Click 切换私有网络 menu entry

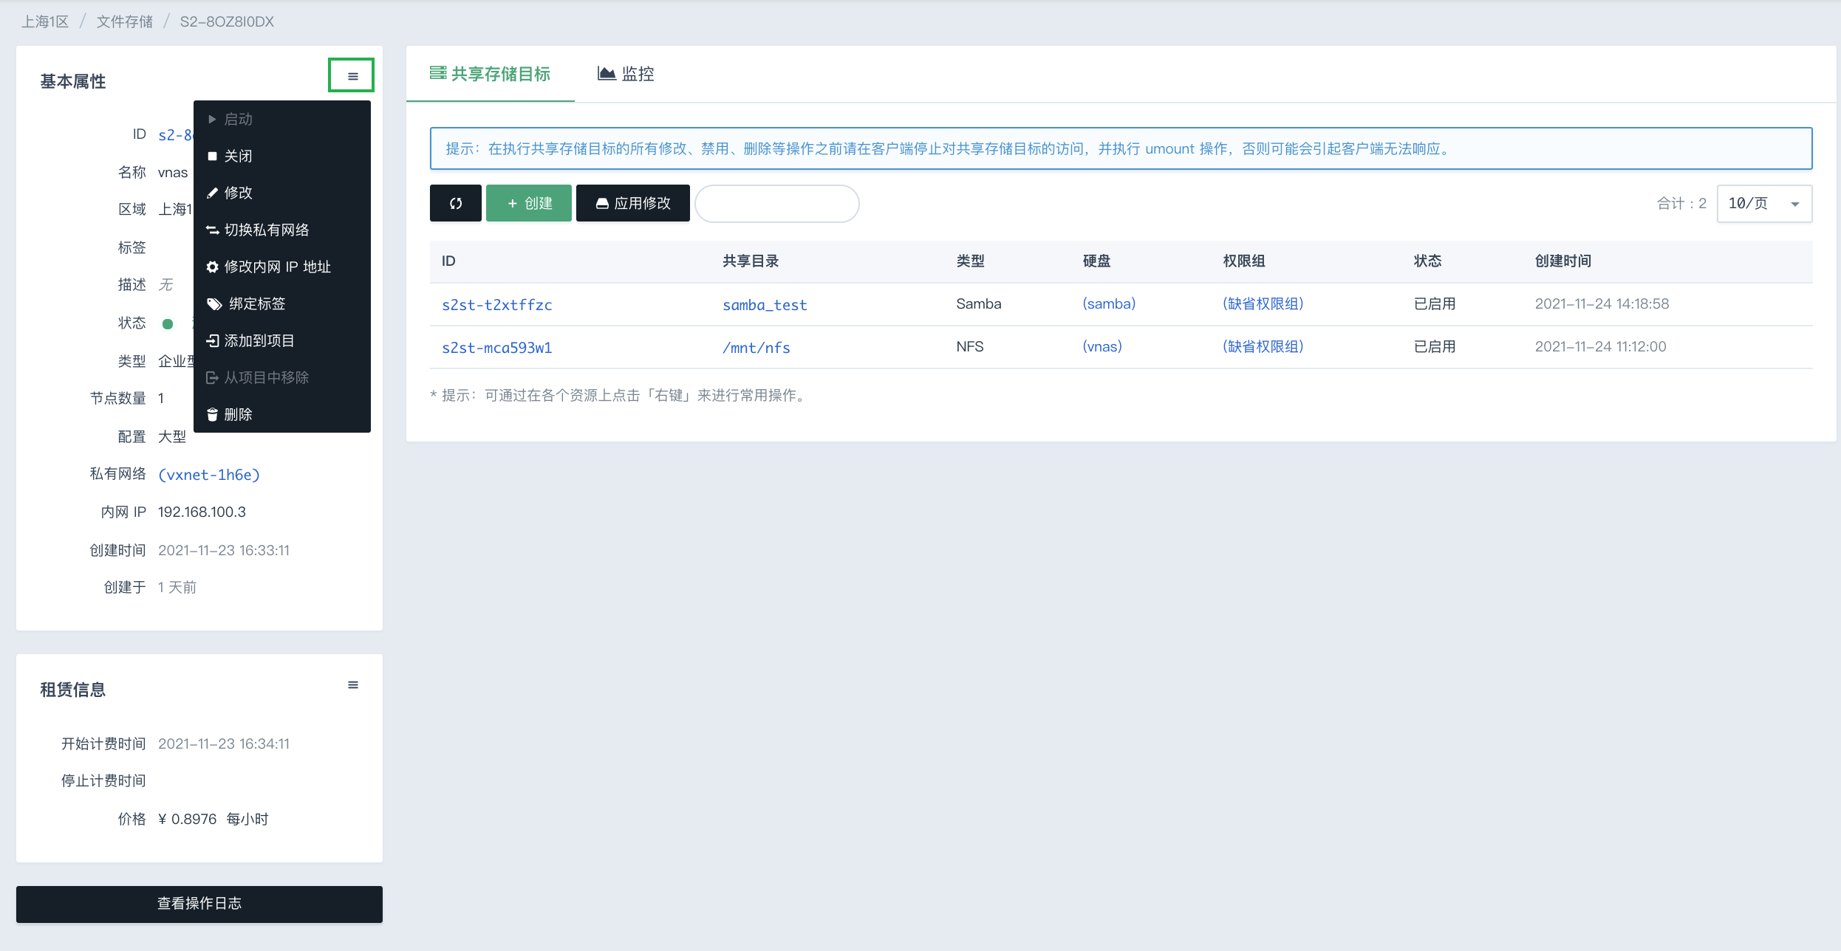265,230
